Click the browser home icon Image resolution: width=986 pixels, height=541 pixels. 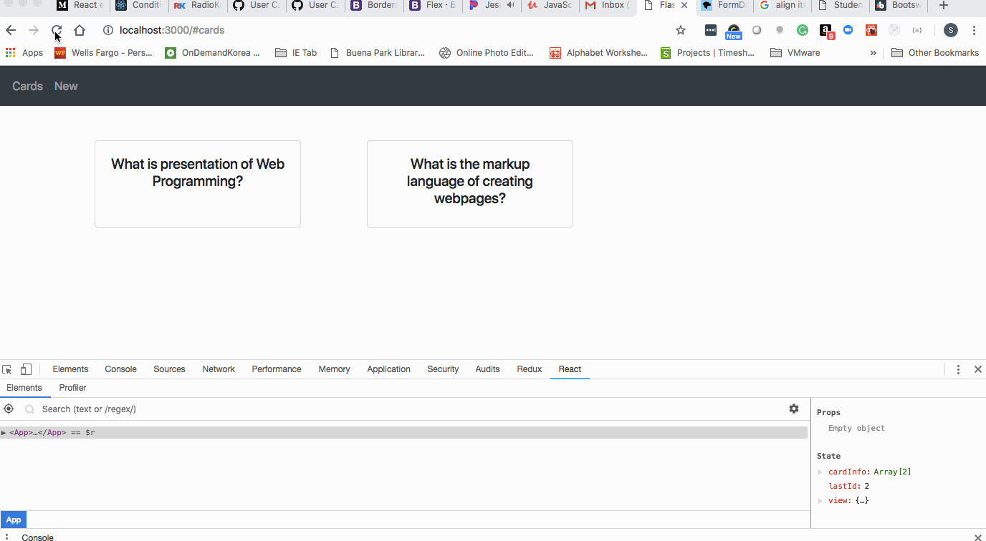click(x=79, y=30)
